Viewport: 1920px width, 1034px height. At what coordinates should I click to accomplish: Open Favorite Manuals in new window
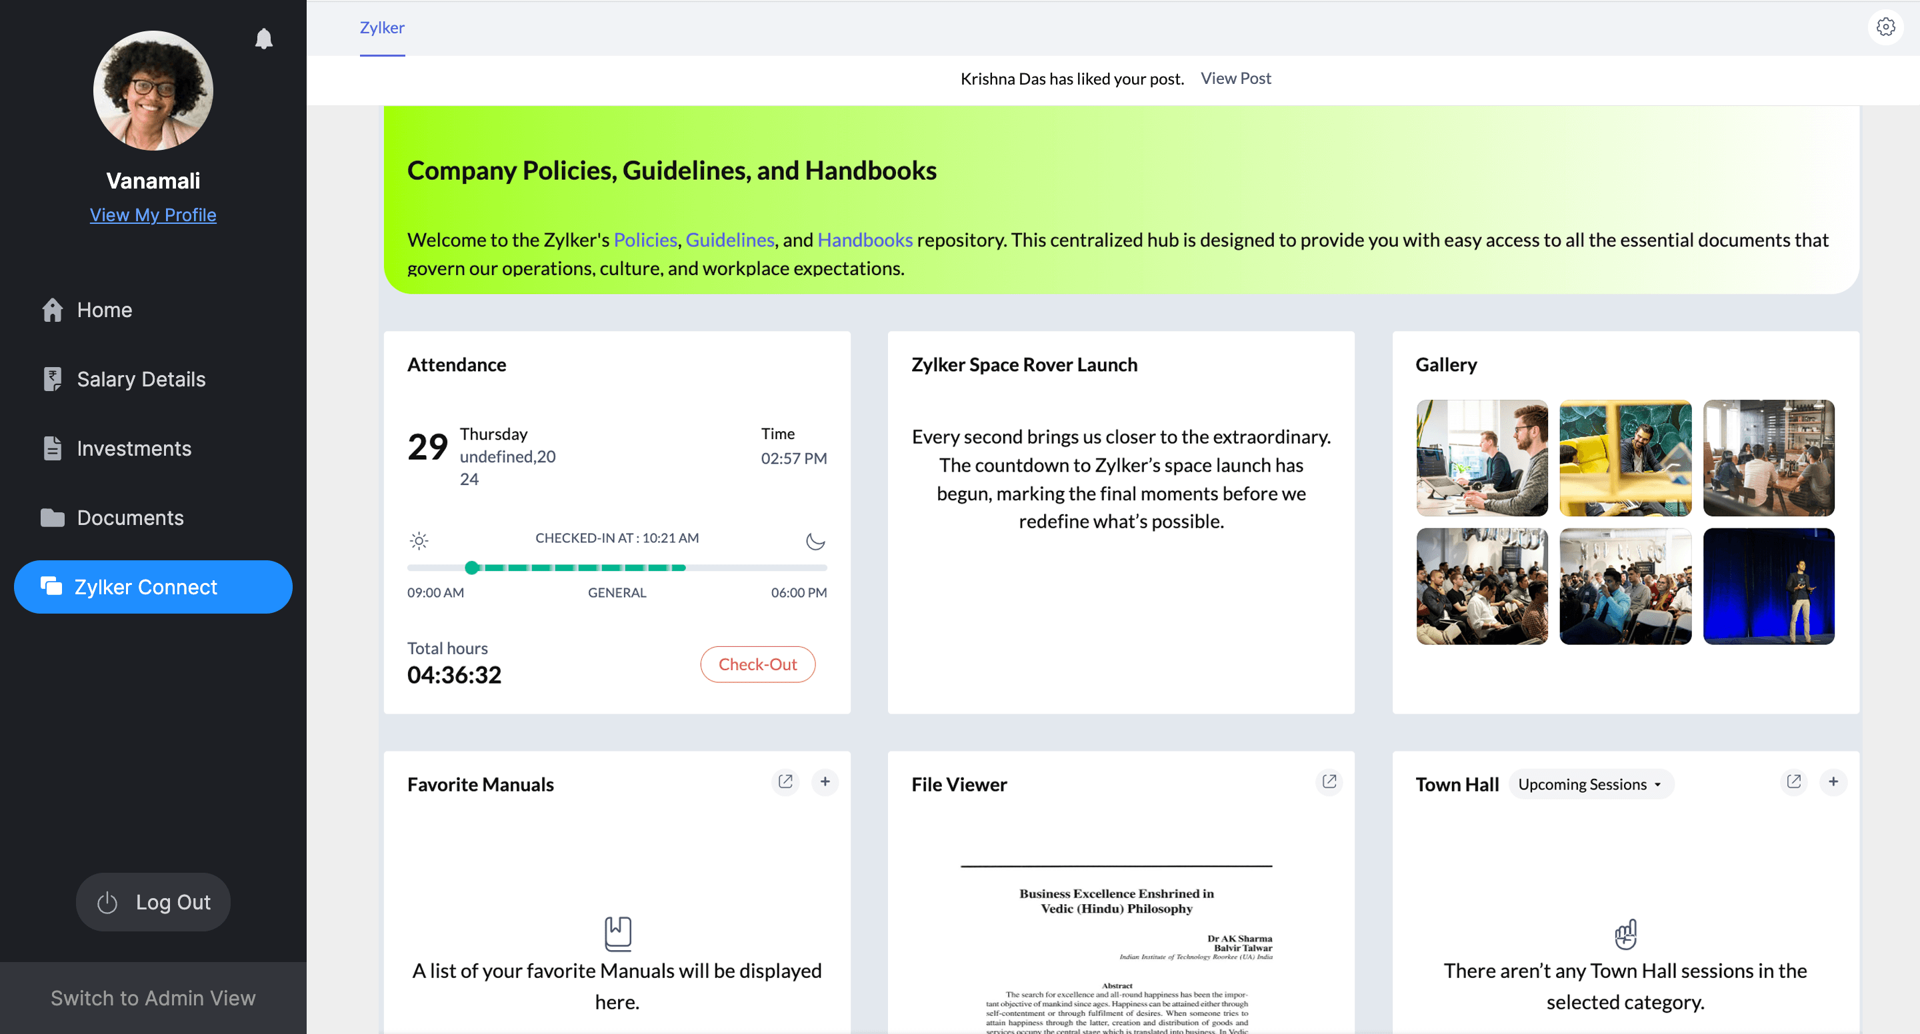click(x=785, y=781)
